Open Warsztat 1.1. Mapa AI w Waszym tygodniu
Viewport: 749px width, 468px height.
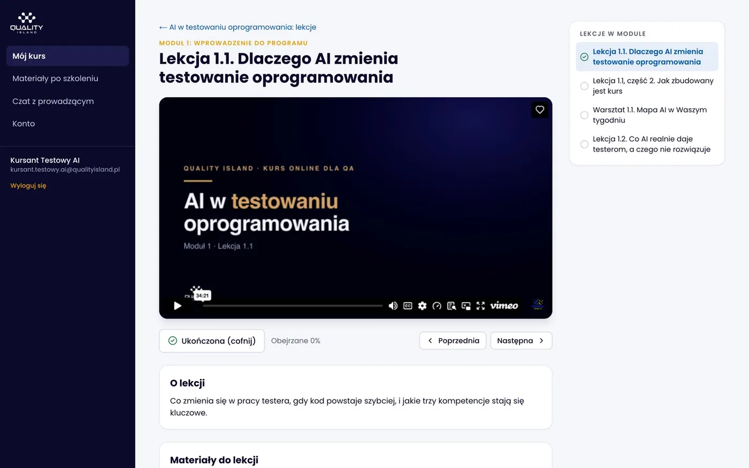pyautogui.click(x=647, y=115)
